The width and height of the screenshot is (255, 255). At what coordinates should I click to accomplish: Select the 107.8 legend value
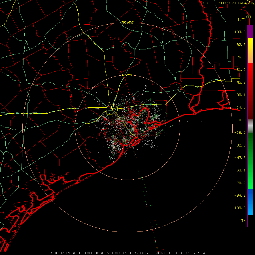tap(240, 32)
